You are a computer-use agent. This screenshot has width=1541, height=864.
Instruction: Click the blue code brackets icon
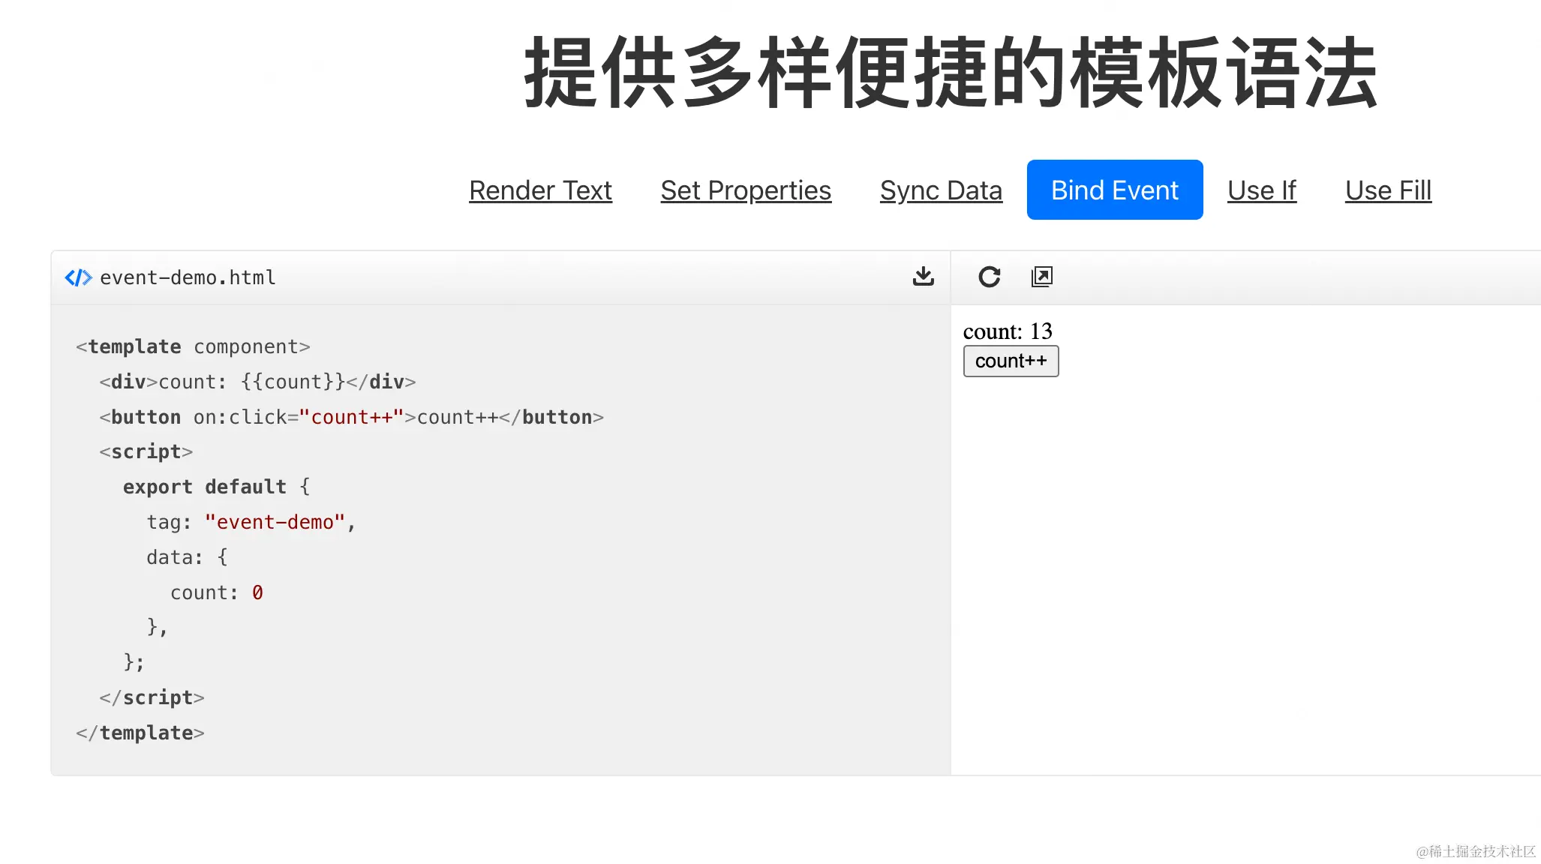pyautogui.click(x=78, y=277)
